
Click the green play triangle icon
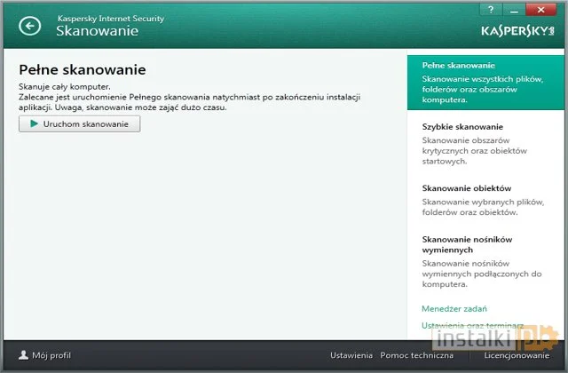[x=33, y=124]
